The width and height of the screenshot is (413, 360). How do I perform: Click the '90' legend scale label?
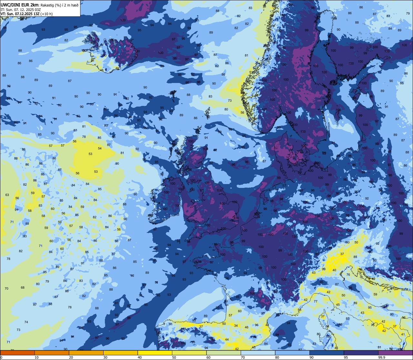(311, 357)
